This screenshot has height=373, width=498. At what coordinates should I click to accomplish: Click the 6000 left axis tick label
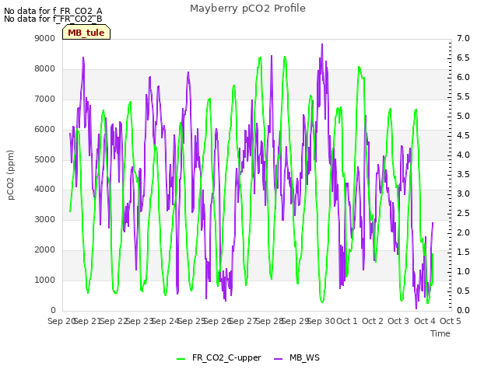[45, 130]
